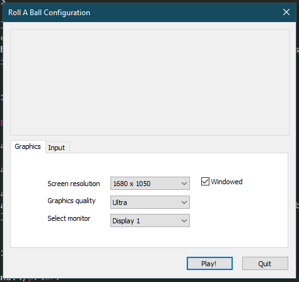The height and width of the screenshot is (282, 299).
Task: Exit the launcher using the Quit button
Action: 265,263
